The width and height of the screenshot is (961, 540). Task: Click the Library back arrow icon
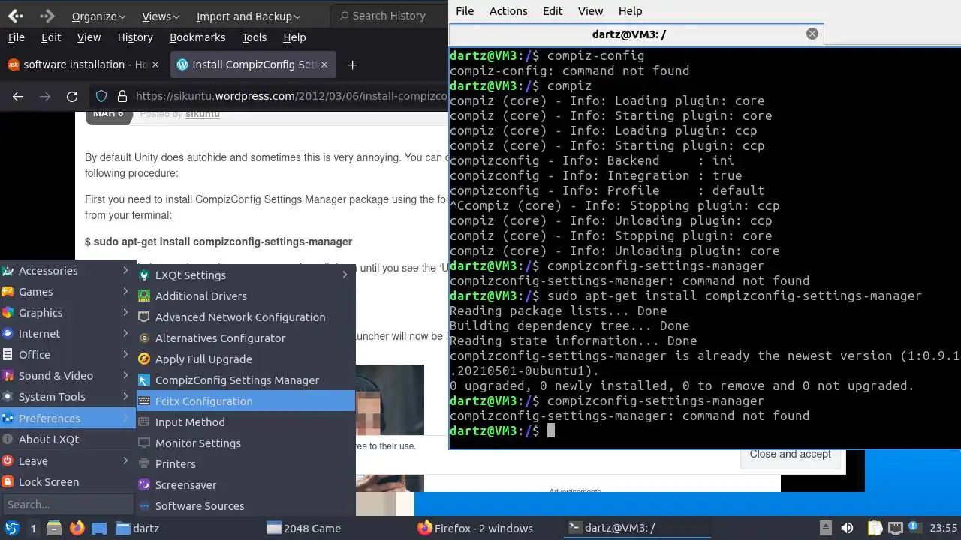pos(15,15)
